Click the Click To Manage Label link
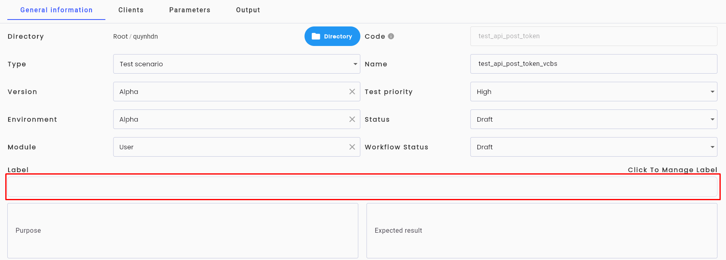Image resolution: width=726 pixels, height=260 pixels. 672,170
